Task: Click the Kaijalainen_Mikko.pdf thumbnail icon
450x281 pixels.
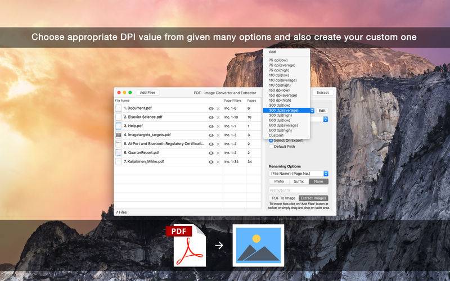Action: tap(118, 161)
